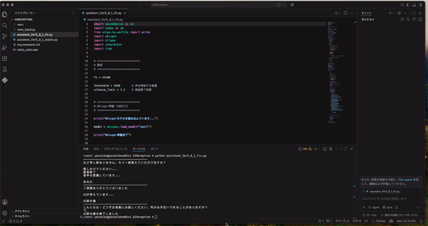This screenshot has width=428, height=226.
Task: Switch to デバッグ コンソール tab
Action: pos(116,149)
